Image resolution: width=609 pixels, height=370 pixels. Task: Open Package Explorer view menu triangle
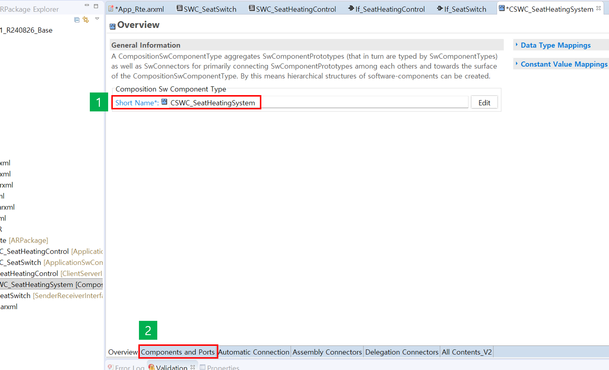[x=97, y=19]
